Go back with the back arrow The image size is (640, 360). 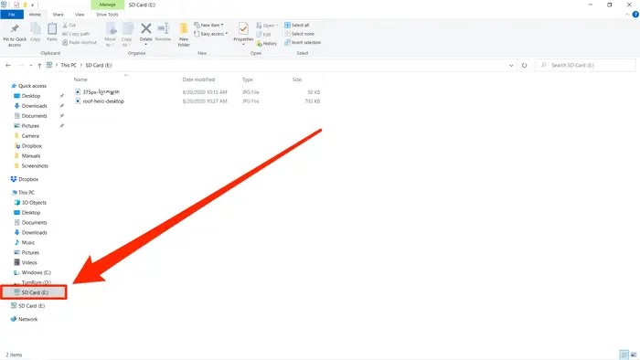[8, 65]
